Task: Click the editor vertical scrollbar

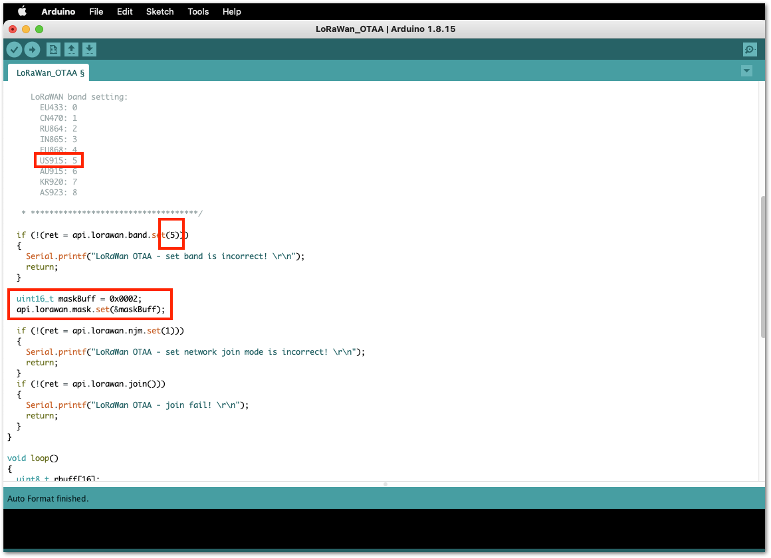Action: (x=762, y=266)
